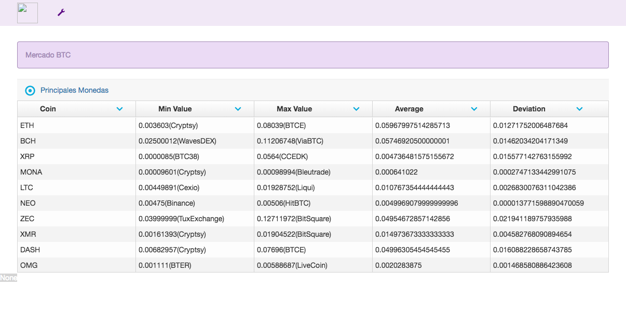This screenshot has width=626, height=329.
Task: Select the BCH coin cell
Action: click(76, 141)
